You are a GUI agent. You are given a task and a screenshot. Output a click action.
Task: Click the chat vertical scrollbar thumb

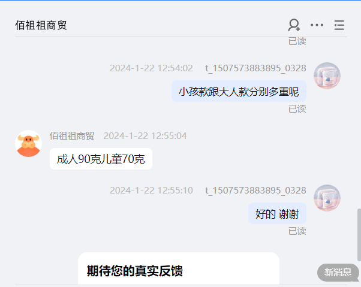pyautogui.click(x=359, y=235)
